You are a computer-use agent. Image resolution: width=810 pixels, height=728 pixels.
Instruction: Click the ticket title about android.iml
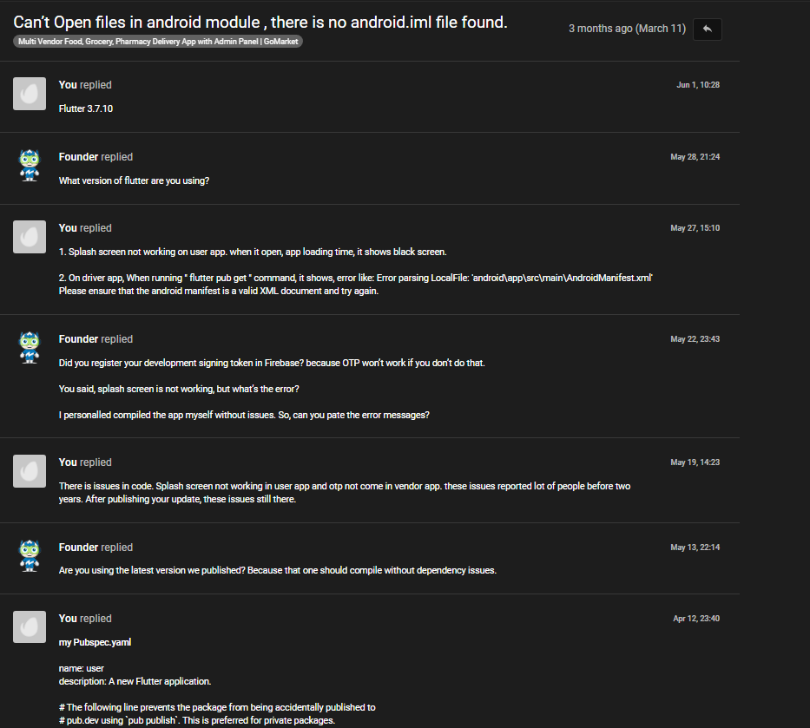(260, 23)
